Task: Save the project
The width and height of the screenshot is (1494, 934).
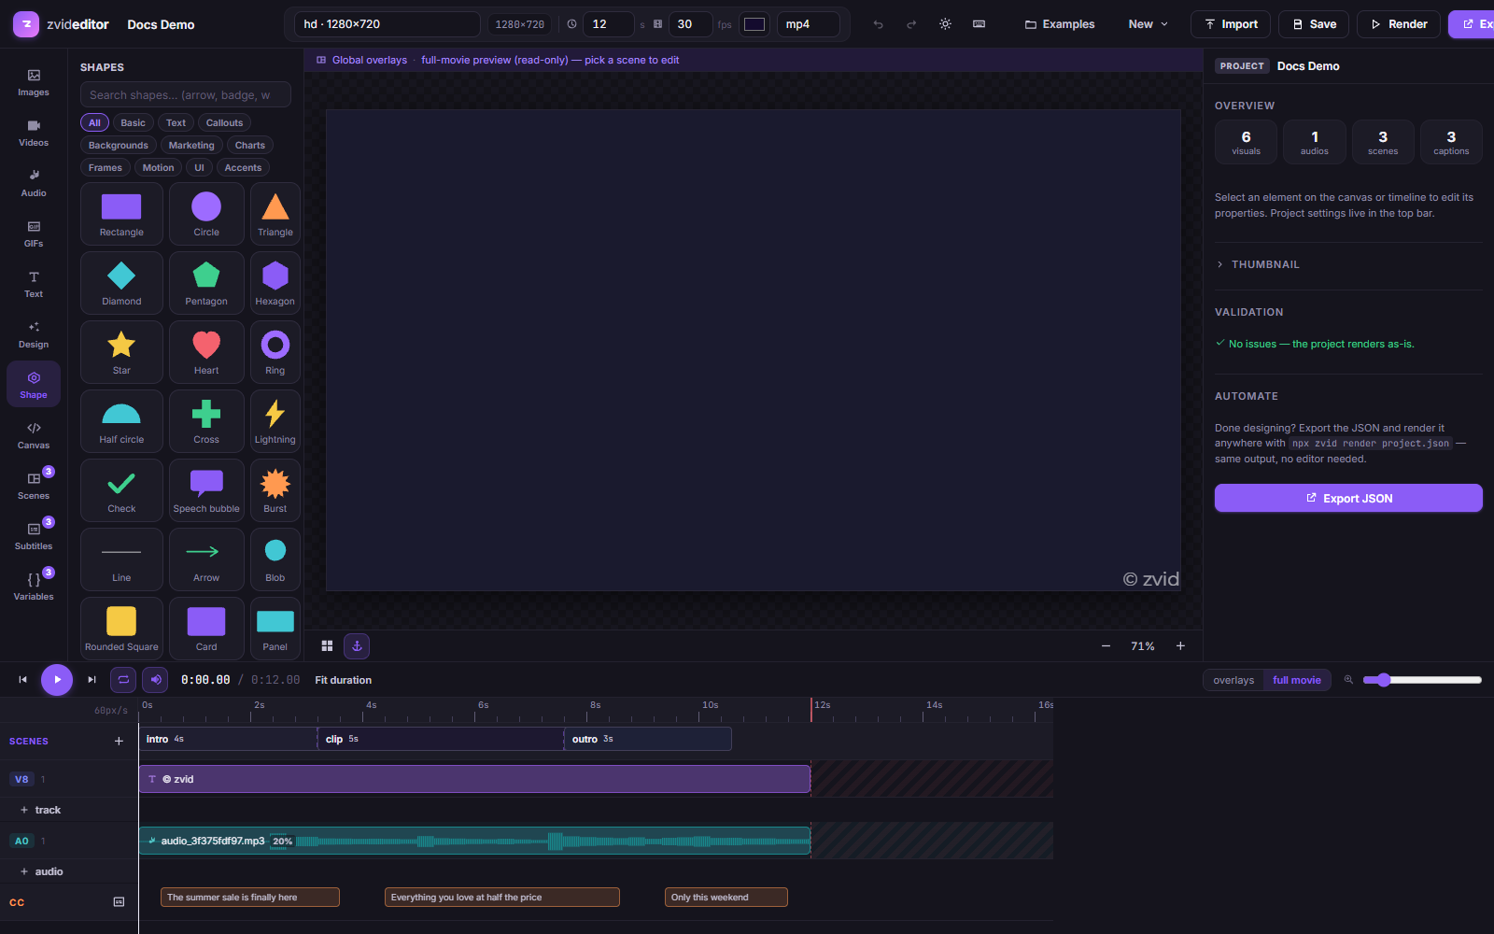Action: click(1314, 24)
